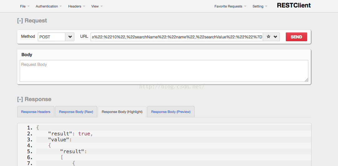Click inside the Request Body textarea

[x=164, y=71]
